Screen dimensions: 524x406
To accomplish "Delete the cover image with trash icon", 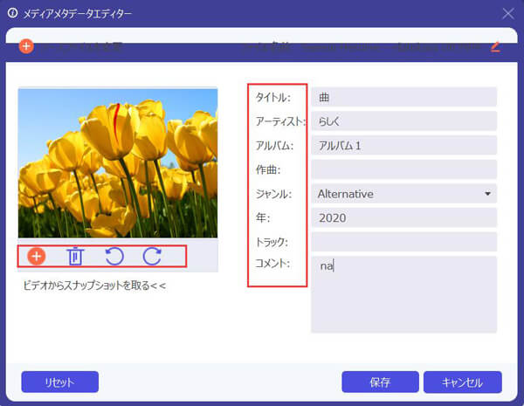I will click(x=75, y=257).
